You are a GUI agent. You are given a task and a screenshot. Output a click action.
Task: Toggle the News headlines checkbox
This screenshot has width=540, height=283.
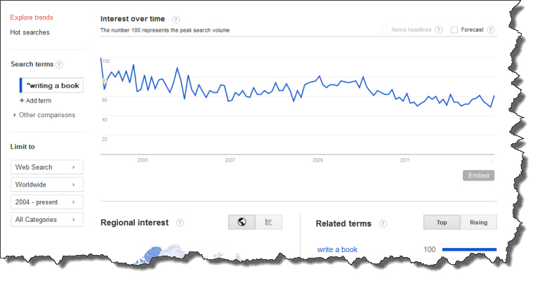coord(385,30)
